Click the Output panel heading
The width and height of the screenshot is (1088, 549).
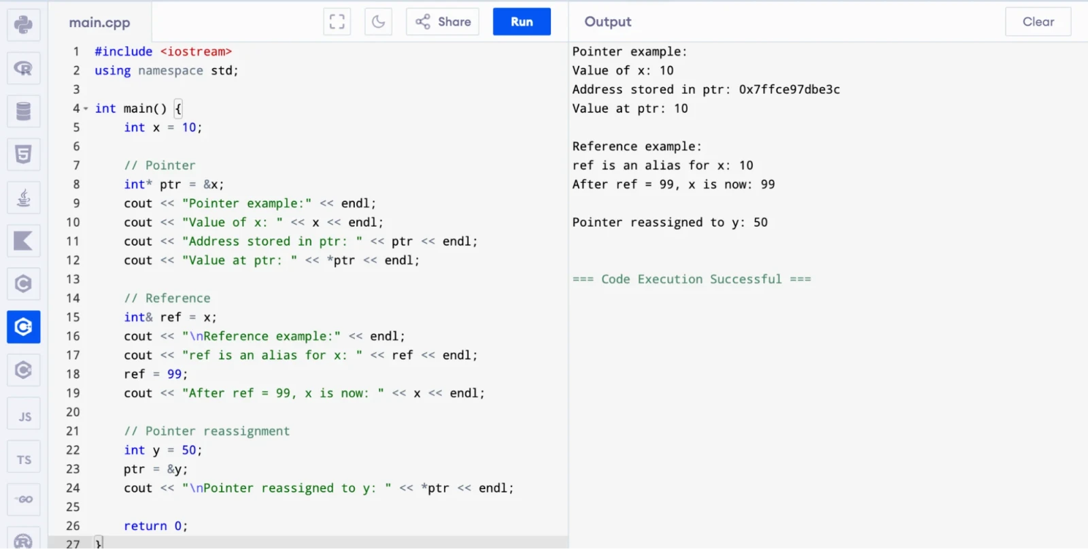pos(608,22)
